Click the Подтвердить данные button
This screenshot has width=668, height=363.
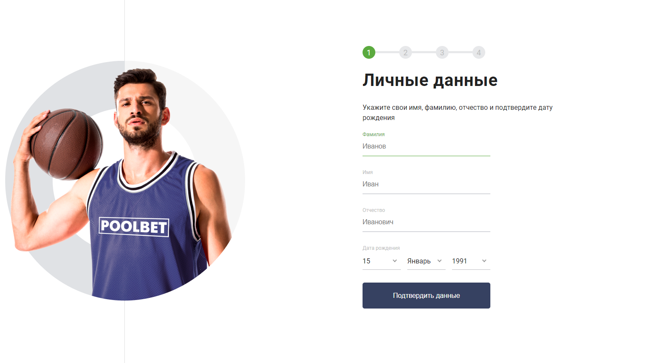click(x=426, y=295)
